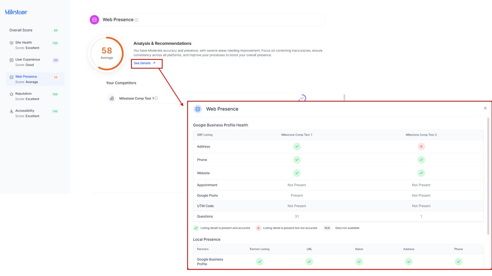Click the Web Presence 58 sidebar badge
The width and height of the screenshot is (492, 276).
(x=56, y=77)
